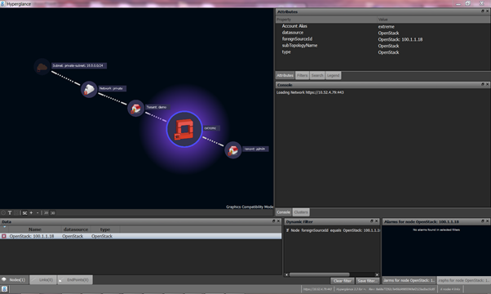The image size is (491, 294).
Task: Select the large red OpenStack node
Action: [184, 129]
